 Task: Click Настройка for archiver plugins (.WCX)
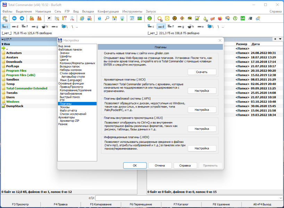(202, 91)
